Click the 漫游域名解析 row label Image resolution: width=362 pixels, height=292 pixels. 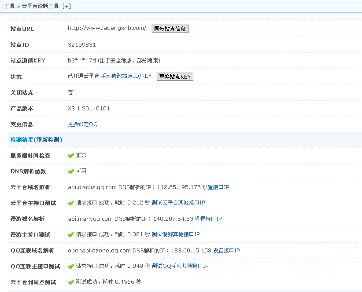(x=27, y=219)
